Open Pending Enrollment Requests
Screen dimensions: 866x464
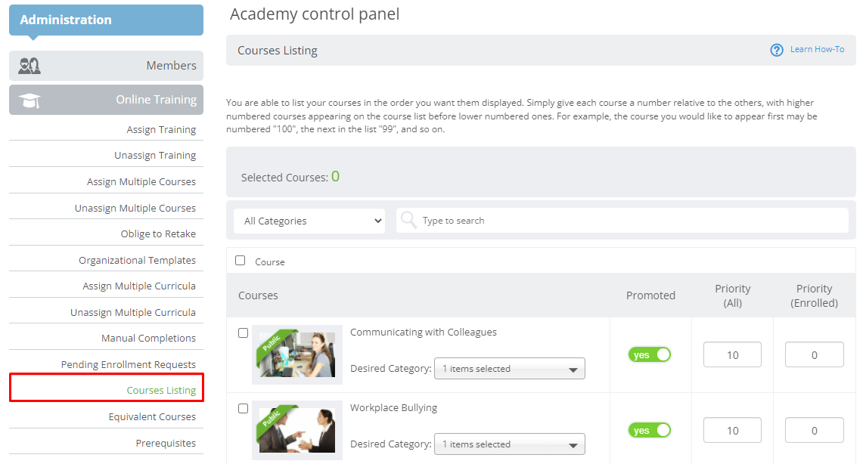point(128,364)
